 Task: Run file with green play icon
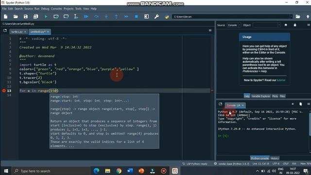[46, 17]
